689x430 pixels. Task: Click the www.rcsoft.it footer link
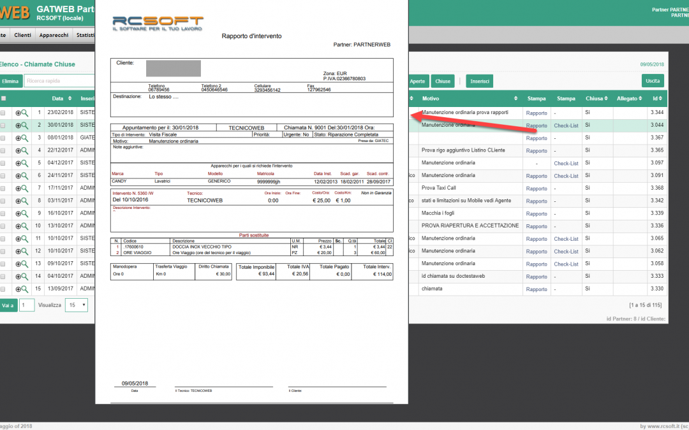pyautogui.click(x=663, y=426)
